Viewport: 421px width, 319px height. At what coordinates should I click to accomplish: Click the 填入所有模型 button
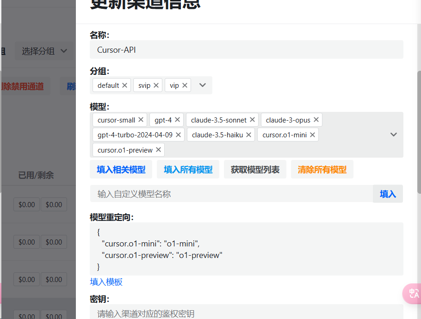[x=188, y=169]
